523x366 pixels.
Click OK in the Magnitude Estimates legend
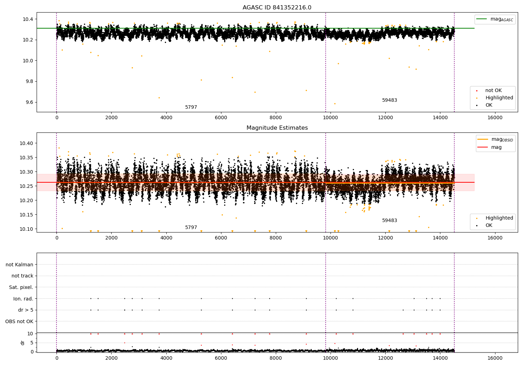pyautogui.click(x=489, y=226)
